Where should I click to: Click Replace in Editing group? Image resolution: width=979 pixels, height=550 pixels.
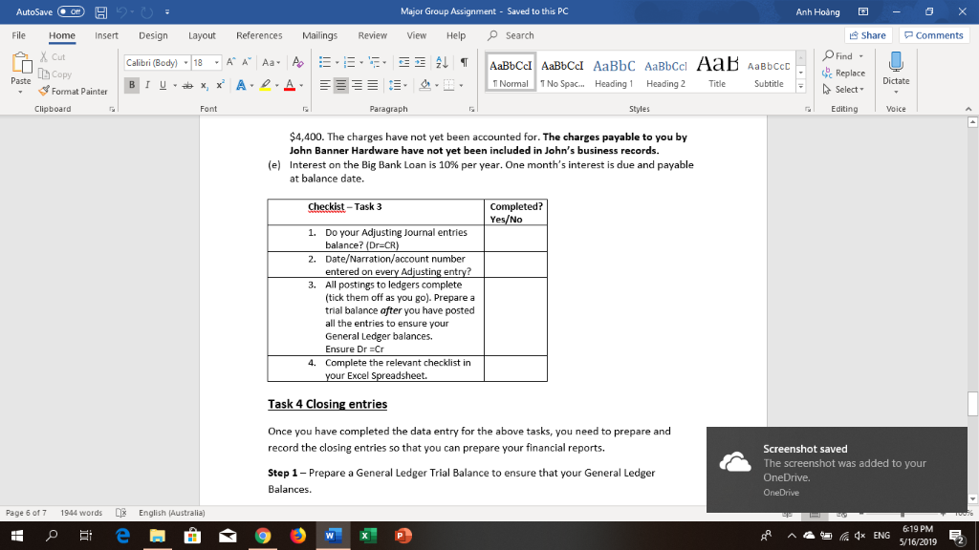pos(843,73)
